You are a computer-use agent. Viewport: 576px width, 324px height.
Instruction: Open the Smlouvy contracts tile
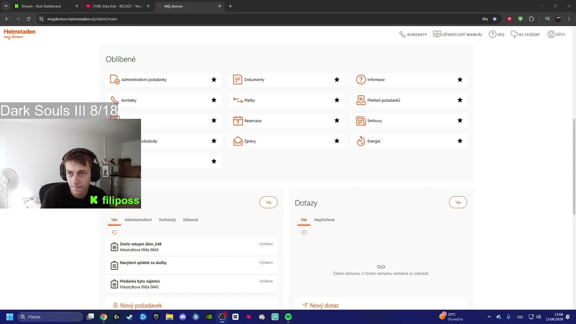[409, 121]
